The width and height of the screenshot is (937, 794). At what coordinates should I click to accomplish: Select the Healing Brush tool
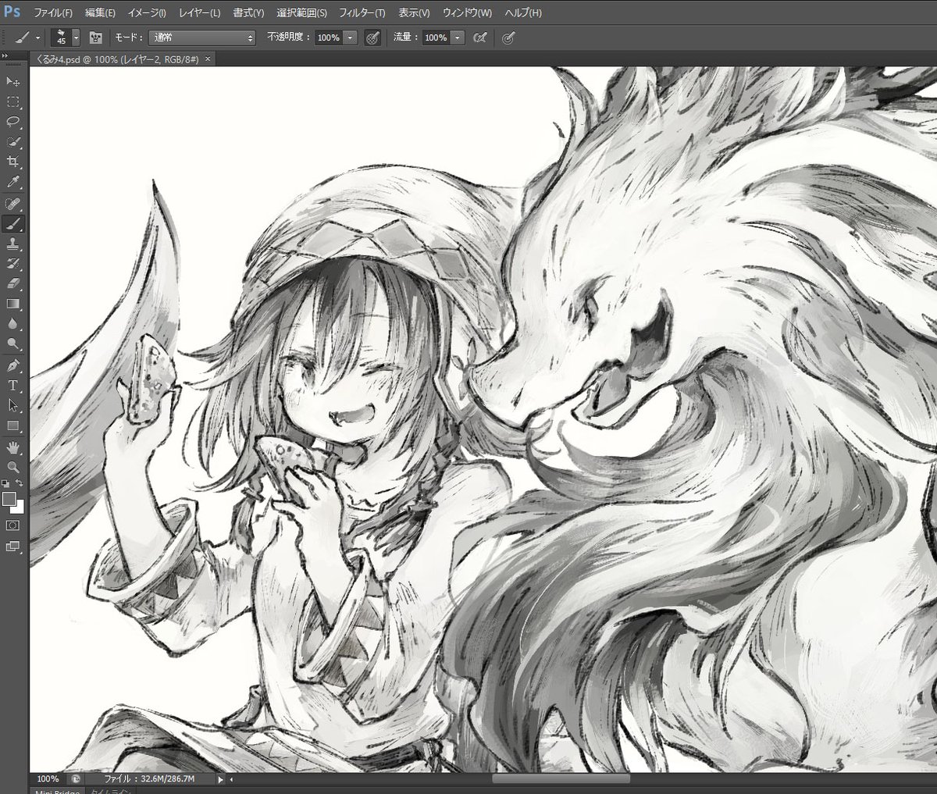coord(13,204)
